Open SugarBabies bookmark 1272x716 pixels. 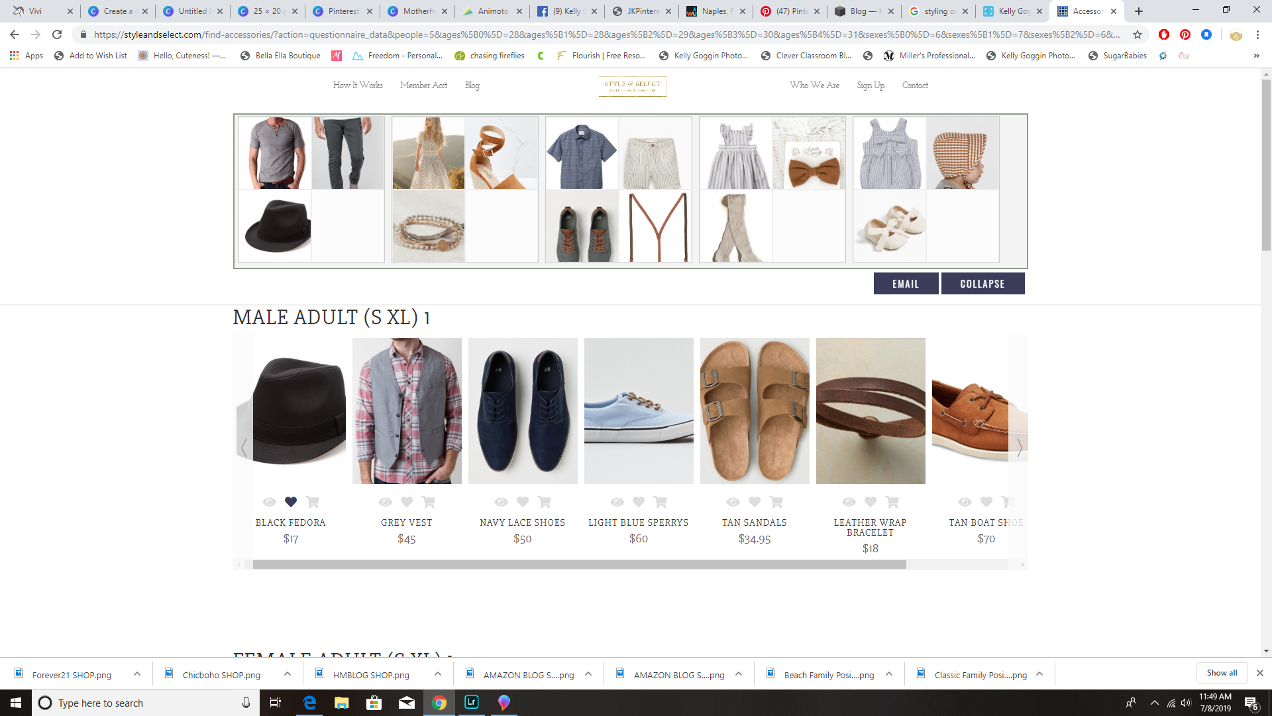[1117, 56]
